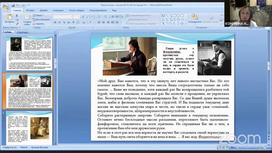The height and width of the screenshot is (153, 272).
Task: Open Customize Quick Access Toolbar arrow
Action: click(29, 6)
